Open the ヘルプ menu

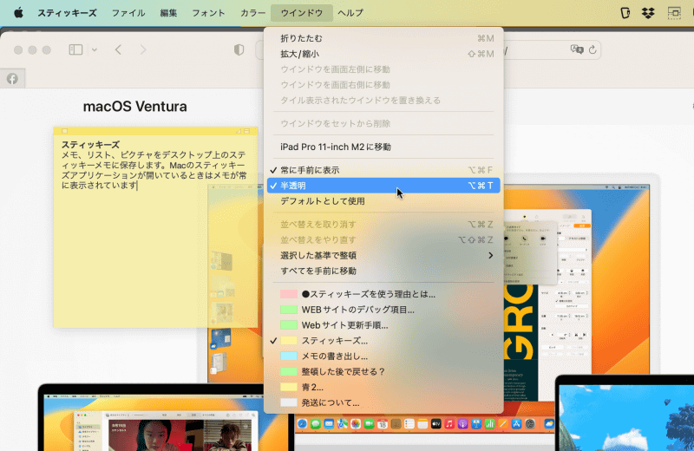pyautogui.click(x=350, y=13)
